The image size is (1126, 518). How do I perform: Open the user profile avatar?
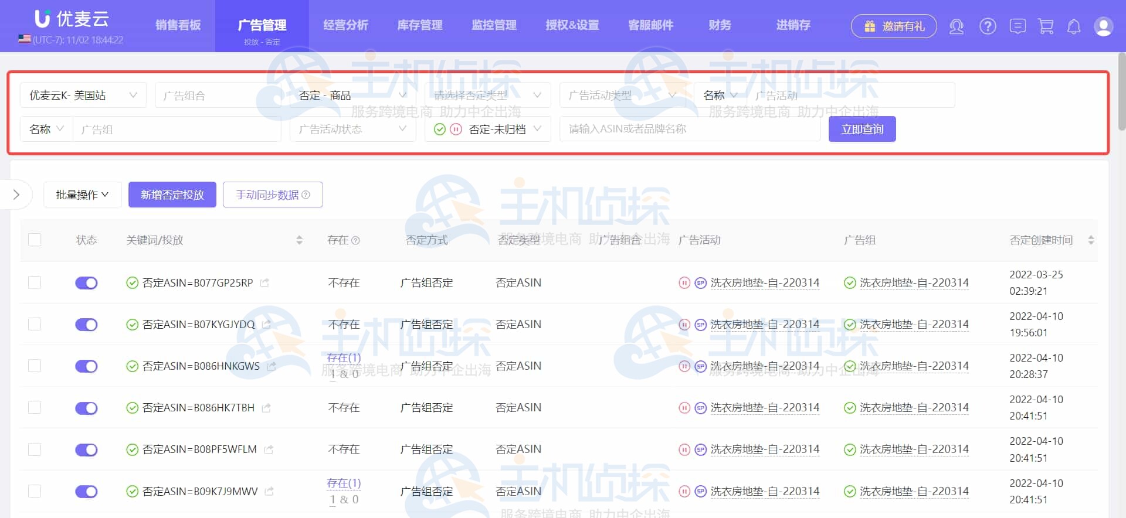(x=1103, y=26)
